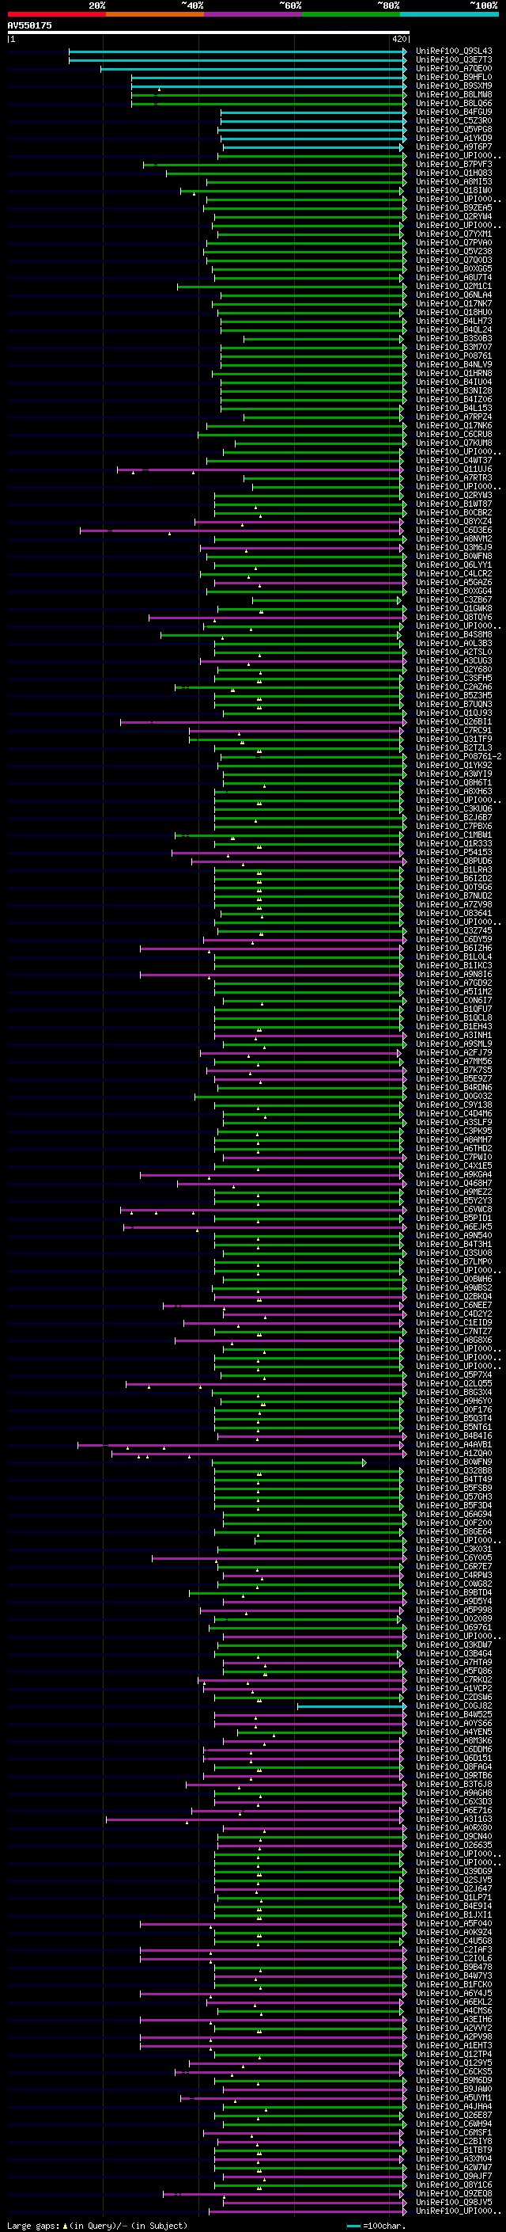Click the UniRef100_B7PVF3 entry
The width and height of the screenshot is (506, 2232).
(x=454, y=165)
